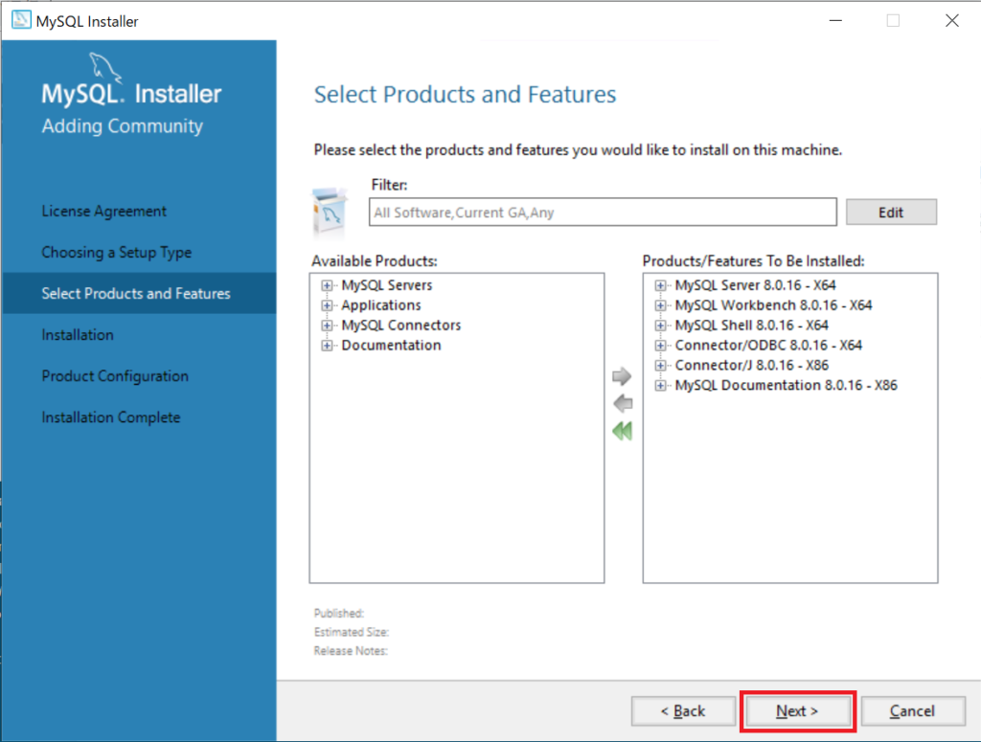This screenshot has height=742, width=981.
Task: Click the green double-left remove all arrows
Action: [x=622, y=431]
